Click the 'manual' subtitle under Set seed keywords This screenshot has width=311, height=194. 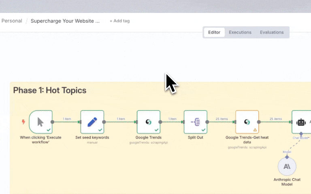92,143
